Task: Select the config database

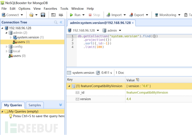Action: tap(18, 47)
